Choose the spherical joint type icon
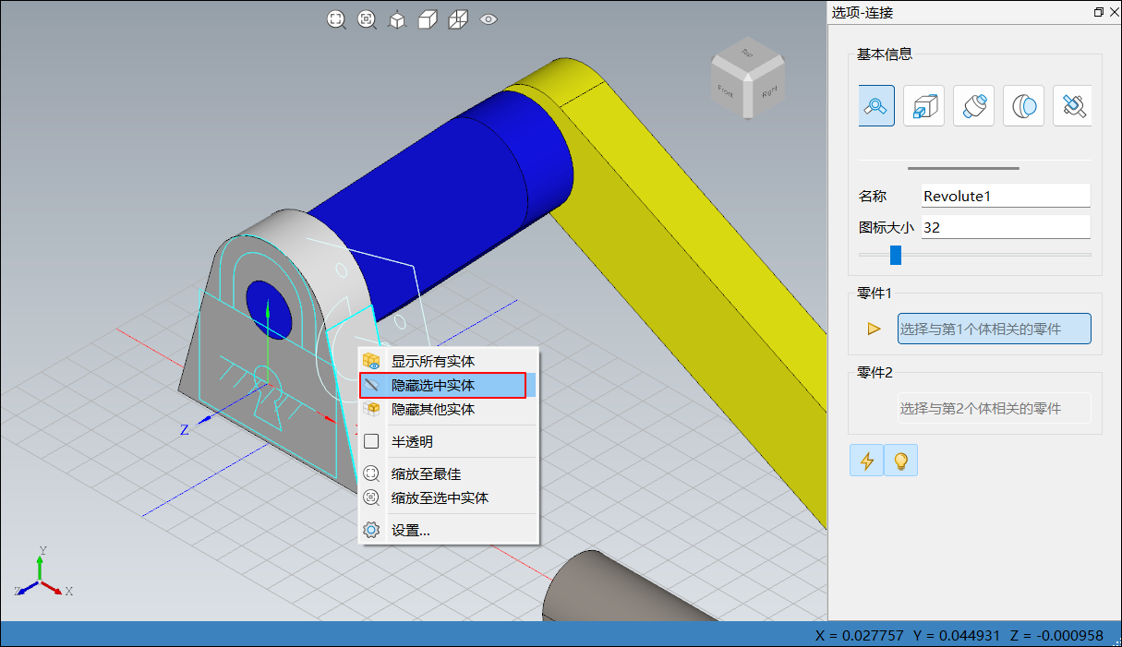The width and height of the screenshot is (1122, 647). tap(1023, 106)
